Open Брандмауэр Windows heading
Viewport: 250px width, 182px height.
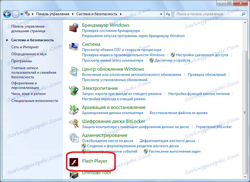(x=106, y=25)
